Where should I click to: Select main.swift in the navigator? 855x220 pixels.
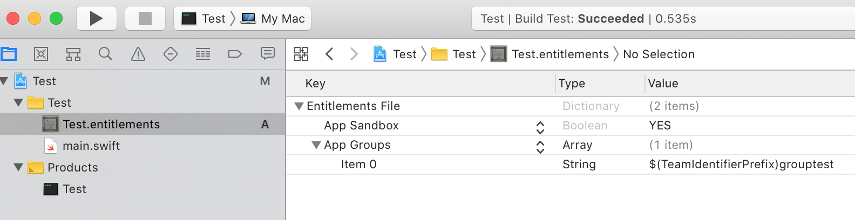(91, 146)
